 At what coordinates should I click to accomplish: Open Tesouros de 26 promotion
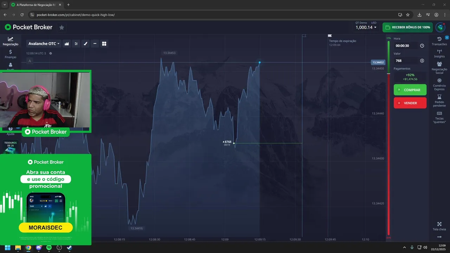pos(11,147)
